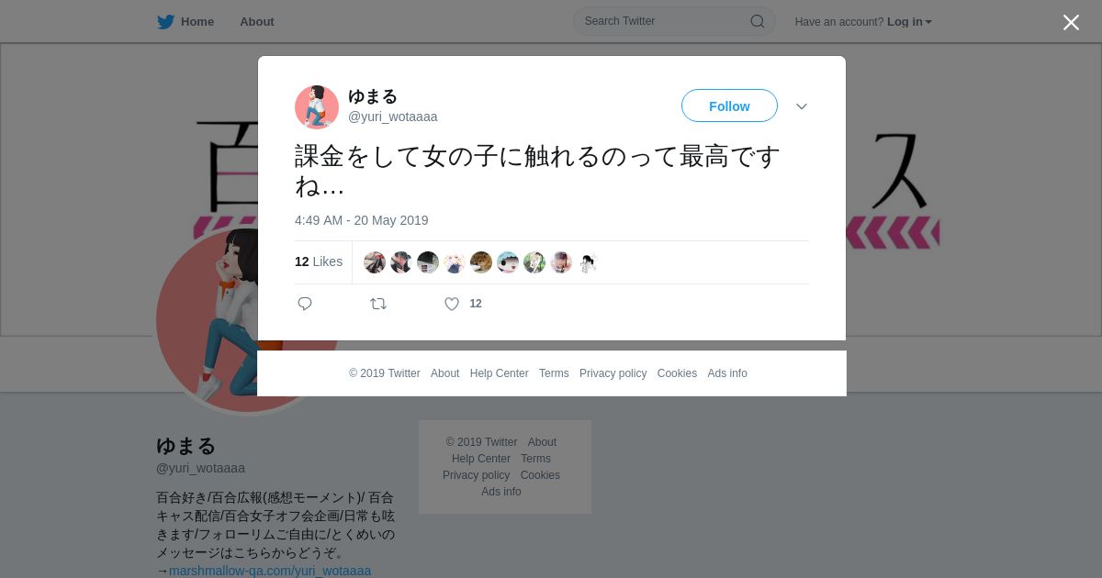
Task: Open the 12 Likes list
Action: (x=319, y=261)
